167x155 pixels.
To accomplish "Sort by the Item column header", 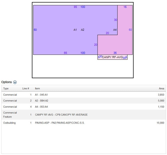I will click(x=38, y=89).
